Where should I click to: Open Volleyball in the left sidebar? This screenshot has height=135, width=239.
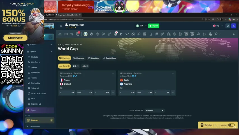[x=35, y=88]
